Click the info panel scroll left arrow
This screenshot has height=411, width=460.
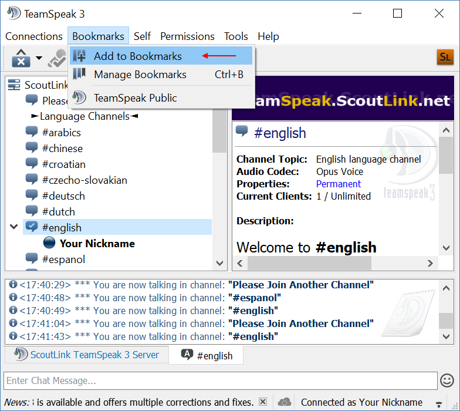point(240,263)
